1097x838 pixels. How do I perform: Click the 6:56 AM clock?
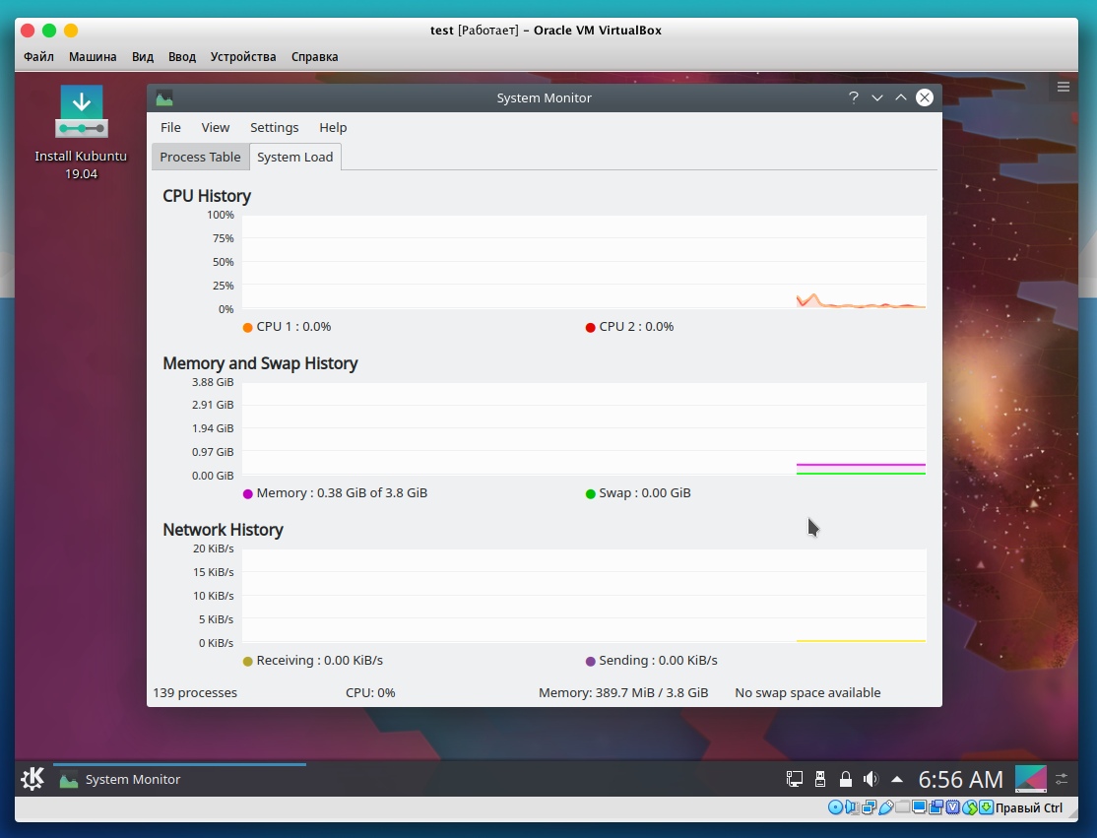[960, 779]
